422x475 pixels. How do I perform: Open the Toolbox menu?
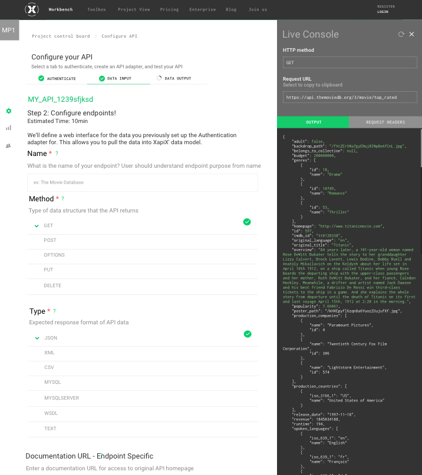97,9
